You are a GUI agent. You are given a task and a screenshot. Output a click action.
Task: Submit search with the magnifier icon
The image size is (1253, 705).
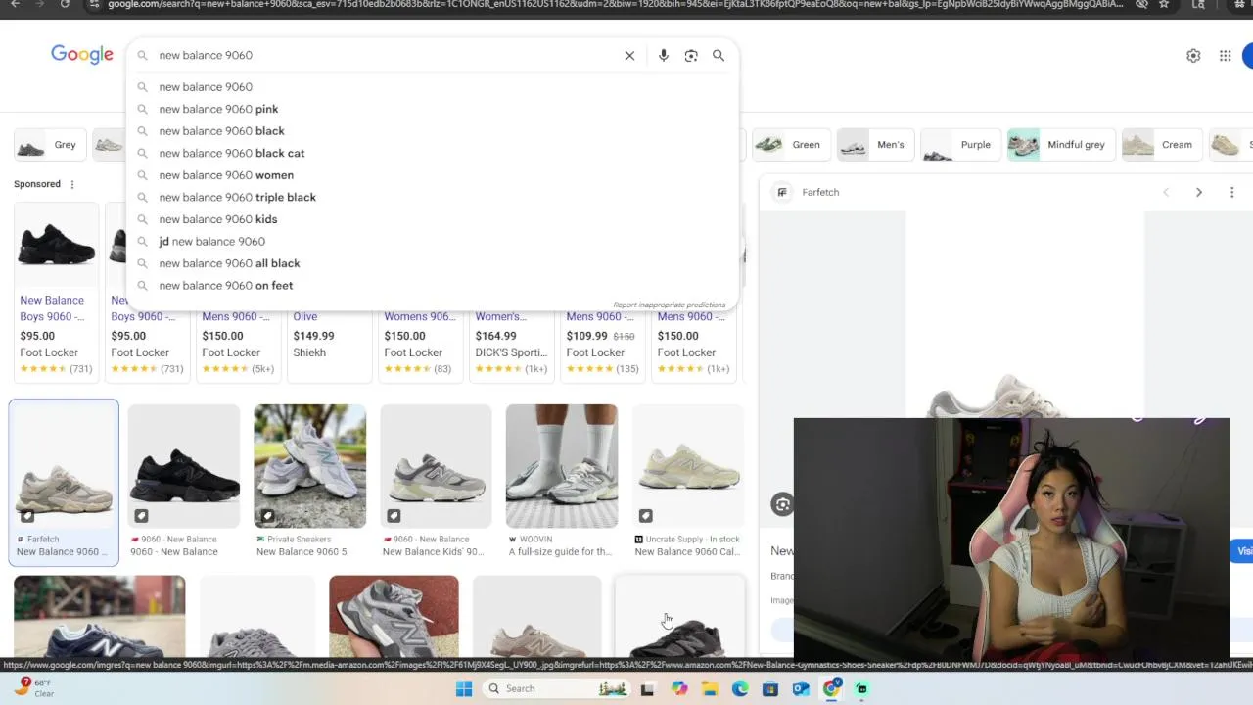719,56
